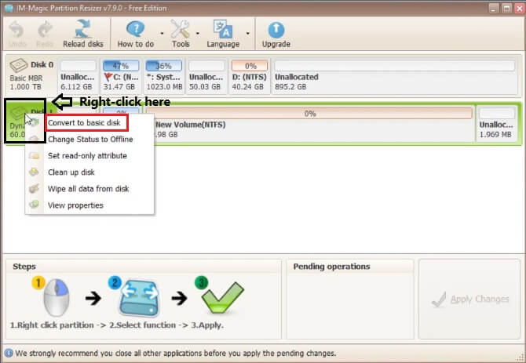Click the Clean up disk menu icon
Screen dimensions: 526x363
[x=35, y=172]
